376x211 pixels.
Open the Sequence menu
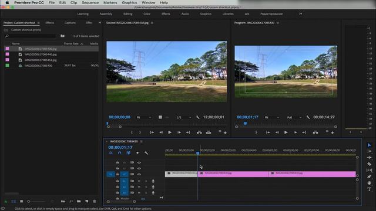click(90, 2)
